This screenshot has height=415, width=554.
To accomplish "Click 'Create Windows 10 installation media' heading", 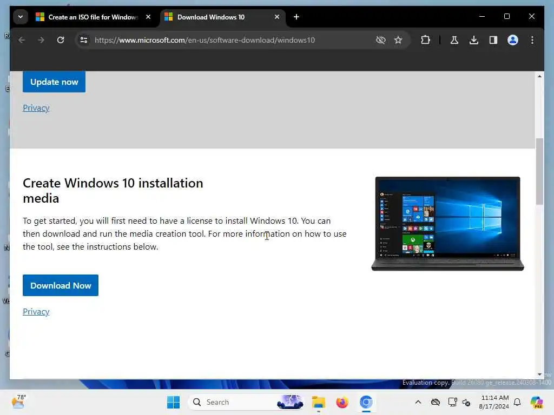I will coord(113,191).
